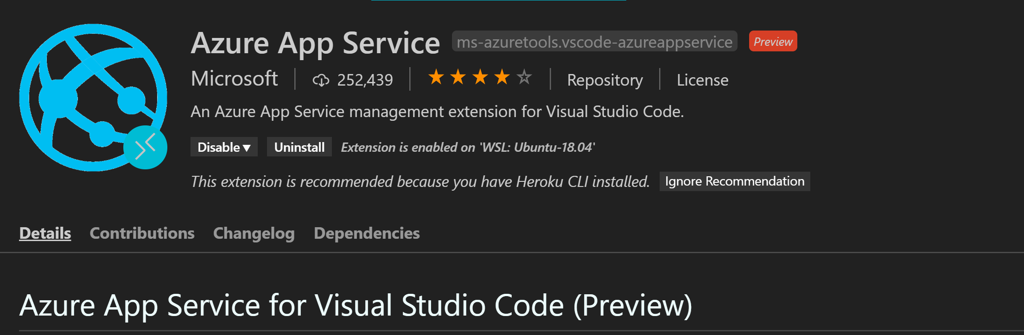1024x335 pixels.
Task: Click the Uninstall button
Action: click(x=299, y=147)
